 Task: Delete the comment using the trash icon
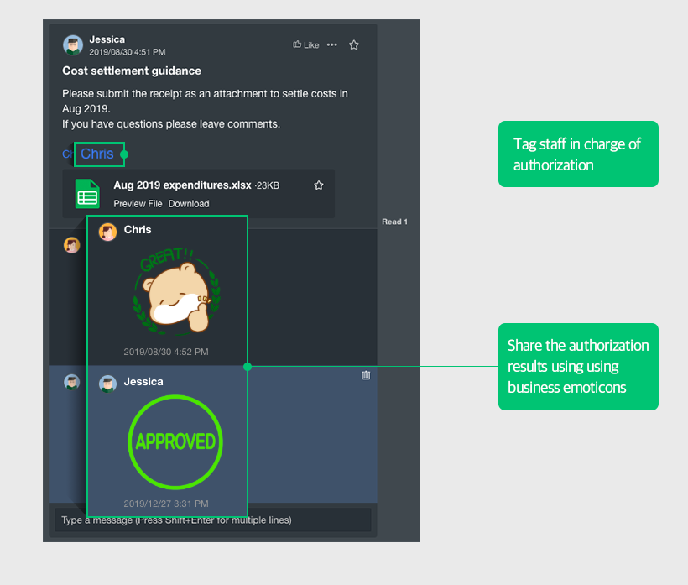pyautogui.click(x=366, y=375)
